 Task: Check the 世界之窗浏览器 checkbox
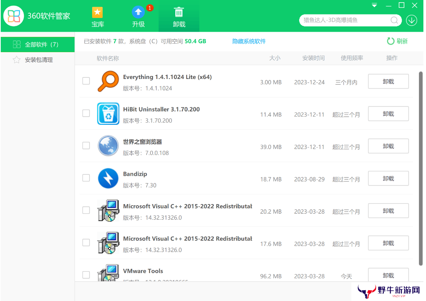point(86,146)
